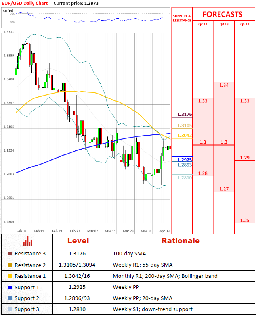Click the 1.3105 price axis label on chart
The height and width of the screenshot is (315, 256).
[9, 127]
